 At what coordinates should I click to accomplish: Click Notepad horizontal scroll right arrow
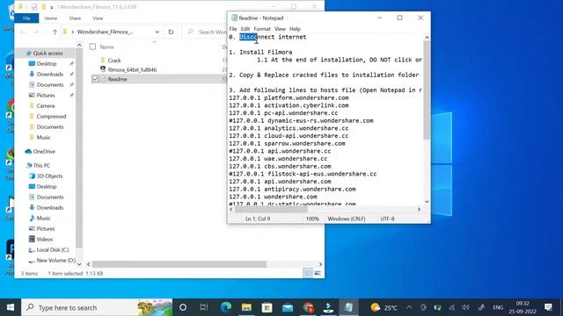(419, 209)
